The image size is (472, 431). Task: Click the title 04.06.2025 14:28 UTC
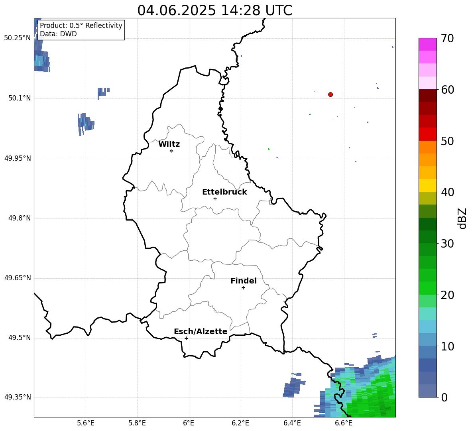[x=215, y=10]
